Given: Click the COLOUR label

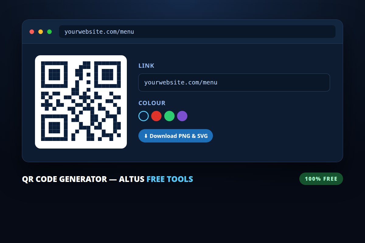Looking at the screenshot, I should coord(152,103).
